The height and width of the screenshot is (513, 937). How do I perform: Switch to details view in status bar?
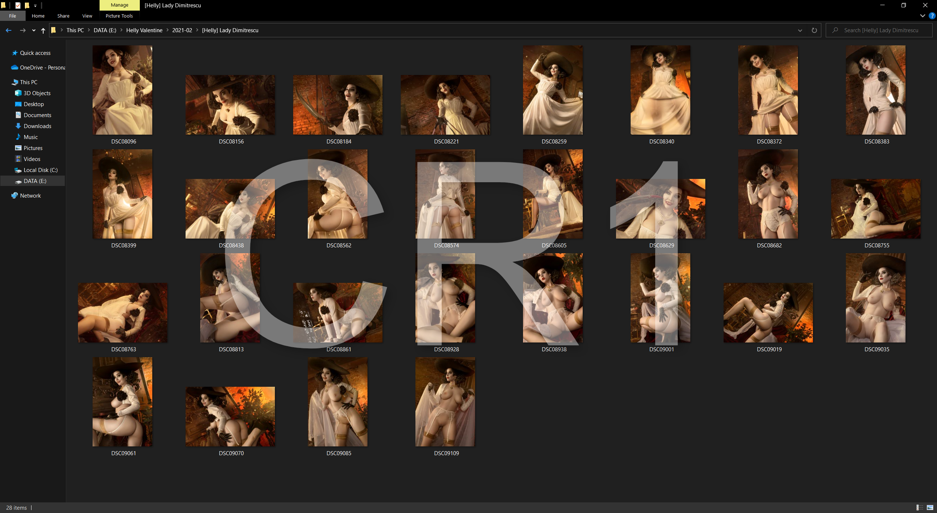point(919,508)
